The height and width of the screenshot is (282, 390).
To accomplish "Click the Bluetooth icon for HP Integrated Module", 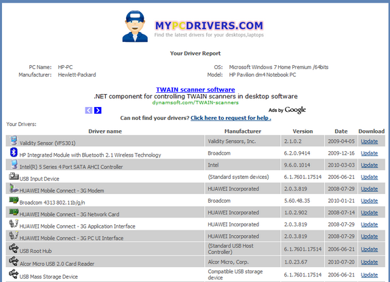I will tap(14, 153).
